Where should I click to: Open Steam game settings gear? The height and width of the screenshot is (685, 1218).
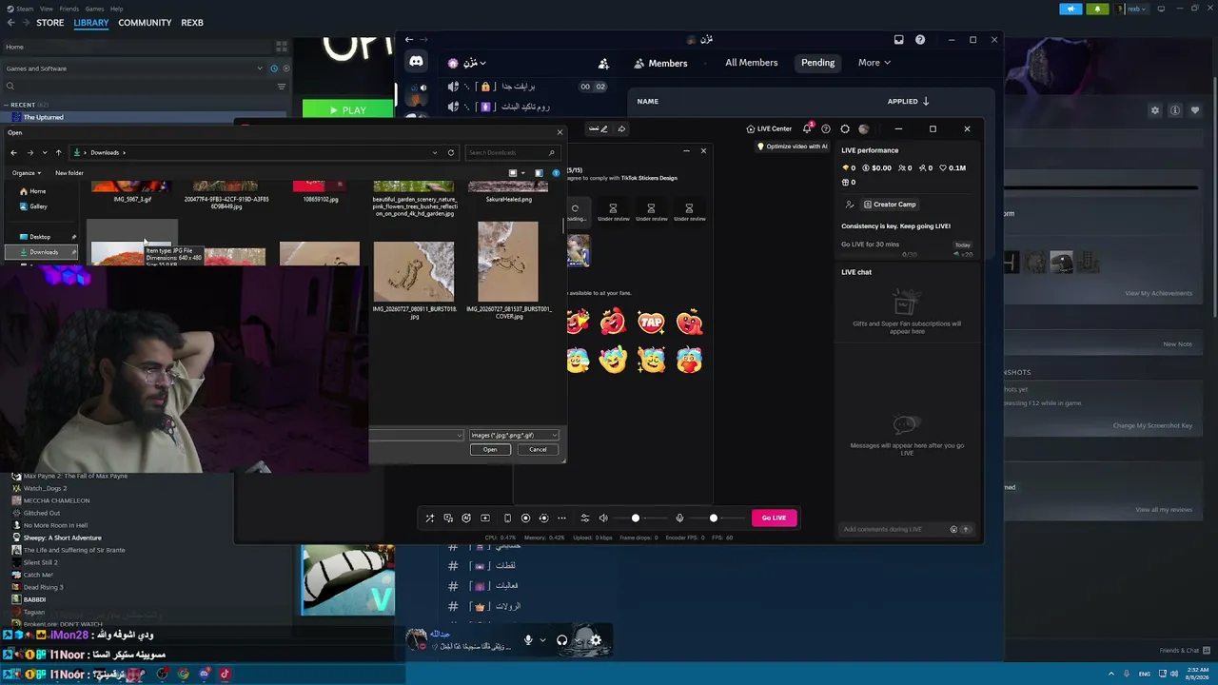(1155, 110)
